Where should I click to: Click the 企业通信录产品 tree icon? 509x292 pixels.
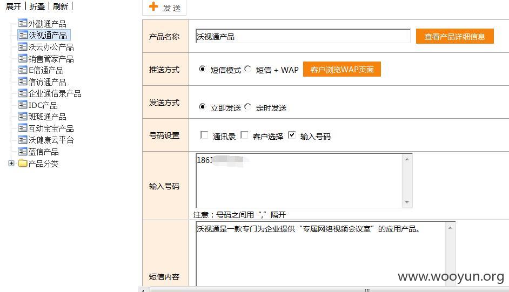[22, 93]
